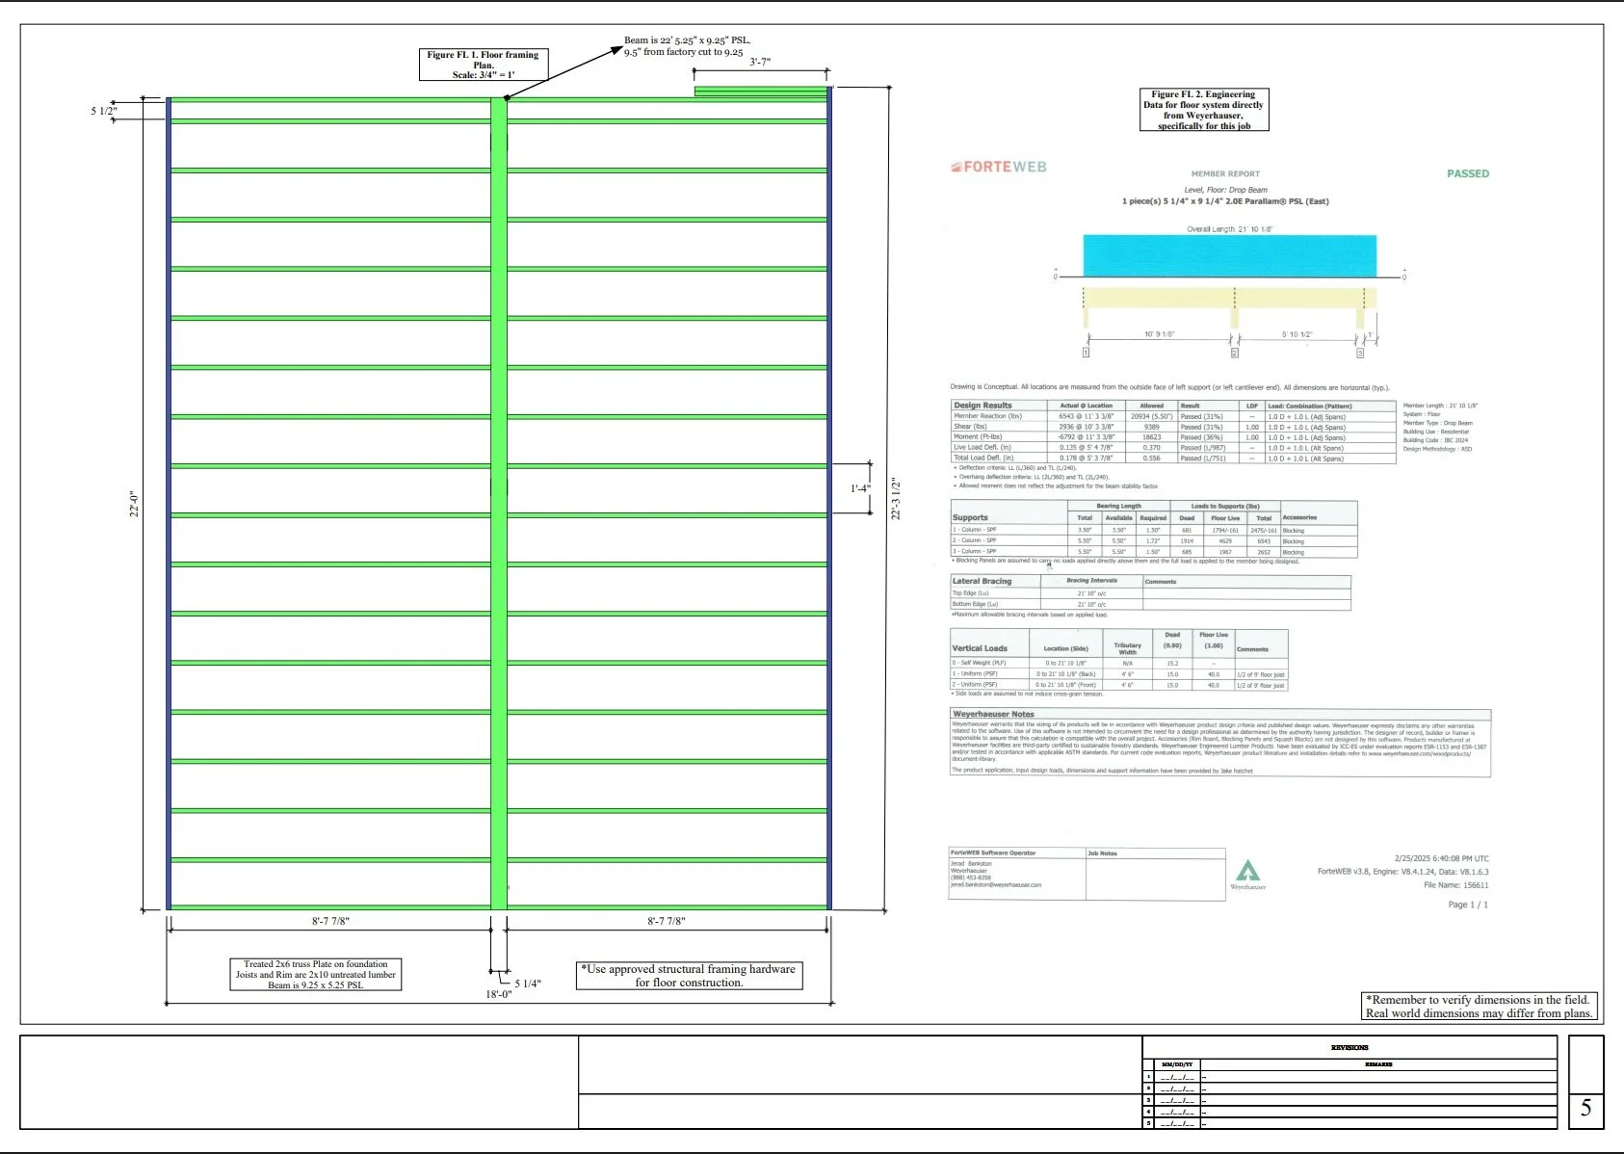Click the 9' 10 1/2" span dimension in beam diagram
The width and height of the screenshot is (1624, 1154).
[x=1297, y=334]
